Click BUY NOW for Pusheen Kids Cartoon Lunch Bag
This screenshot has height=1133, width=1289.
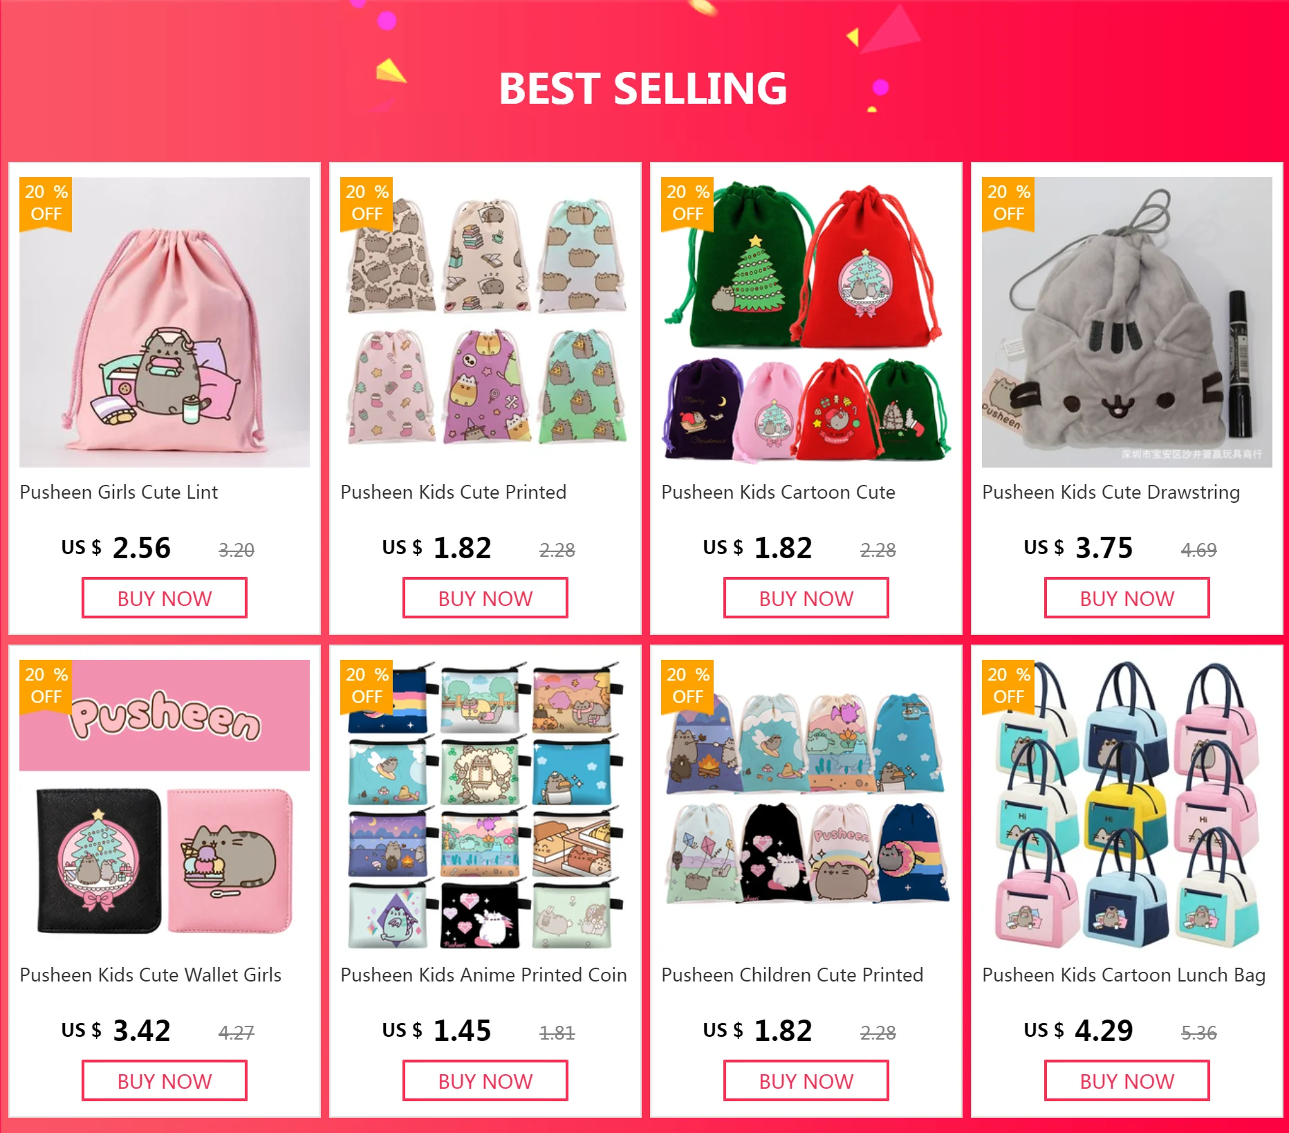pyautogui.click(x=1127, y=1081)
